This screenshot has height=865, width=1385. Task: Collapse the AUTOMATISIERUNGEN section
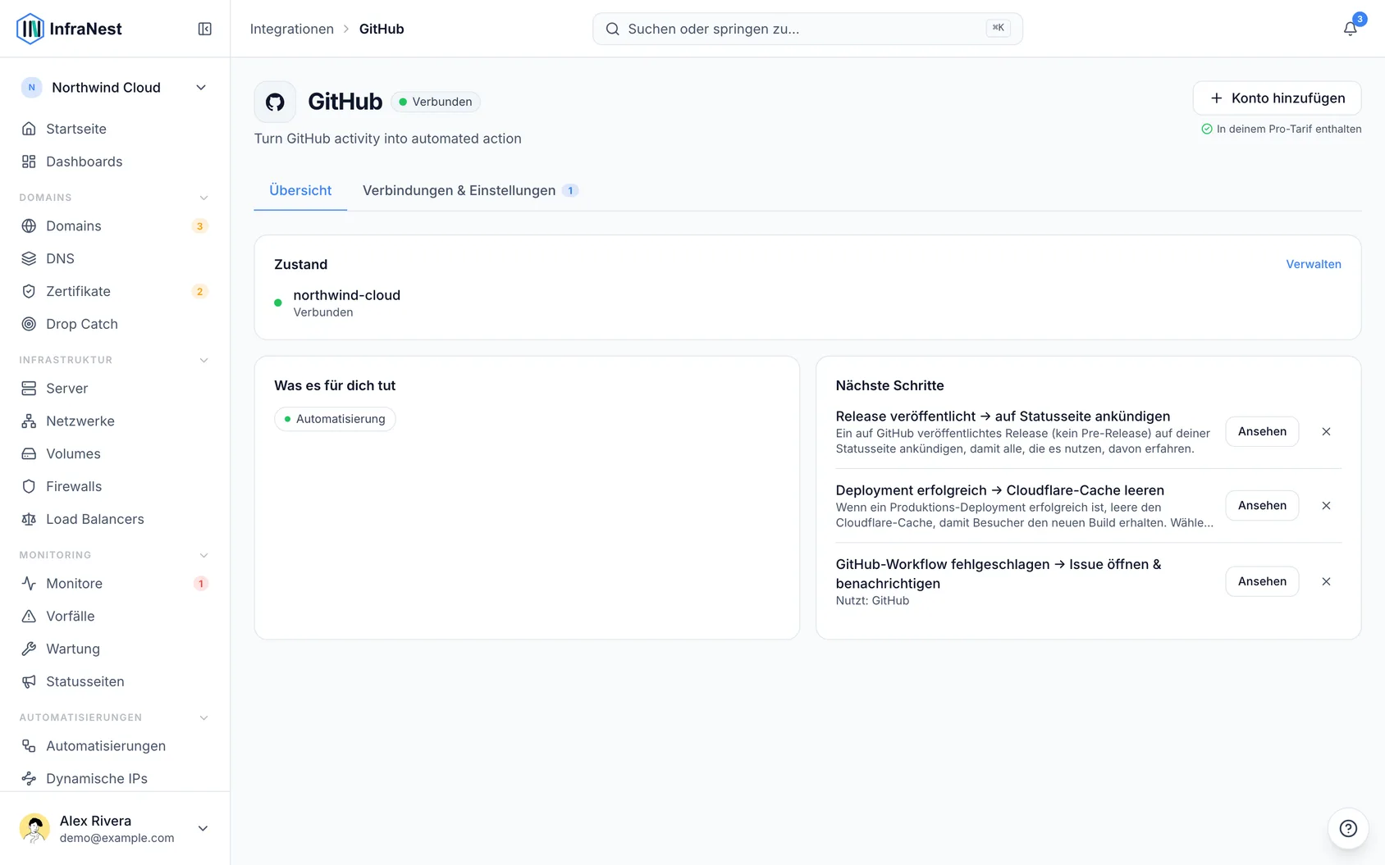[x=204, y=717]
